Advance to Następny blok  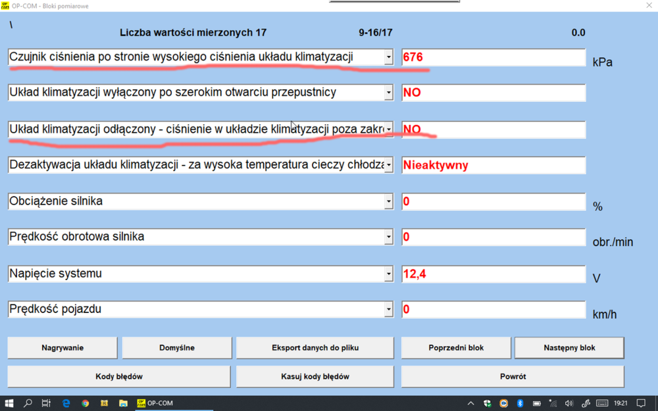(569, 347)
